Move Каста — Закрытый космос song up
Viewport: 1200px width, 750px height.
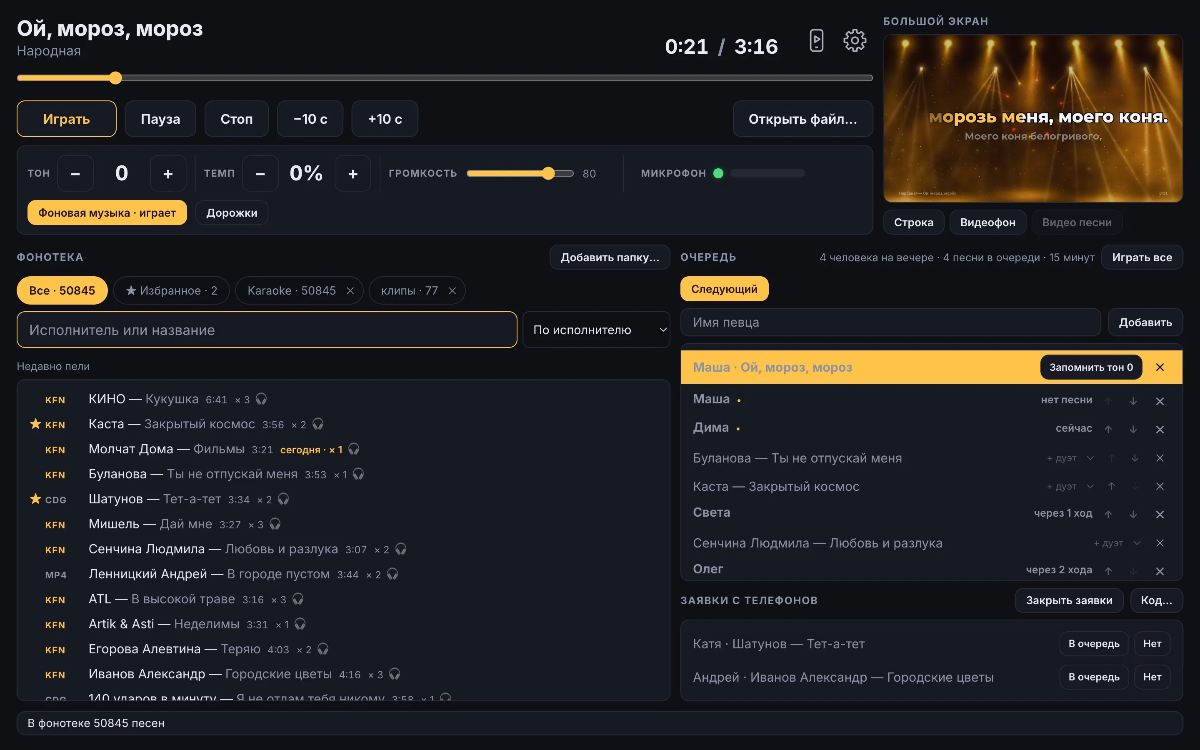tap(1112, 486)
